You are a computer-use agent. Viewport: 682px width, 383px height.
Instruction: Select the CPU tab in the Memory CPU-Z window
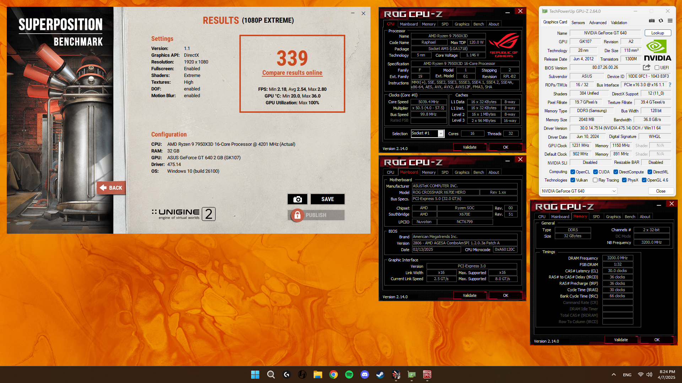(x=542, y=217)
